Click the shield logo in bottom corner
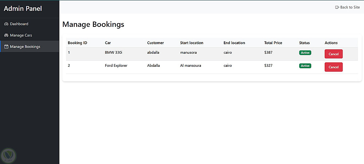364x164 pixels. click(8, 155)
